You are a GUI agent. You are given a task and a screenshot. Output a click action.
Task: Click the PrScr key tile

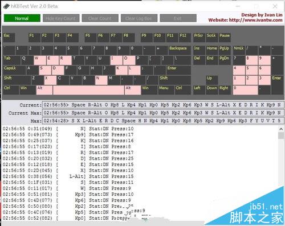[x=199, y=38]
